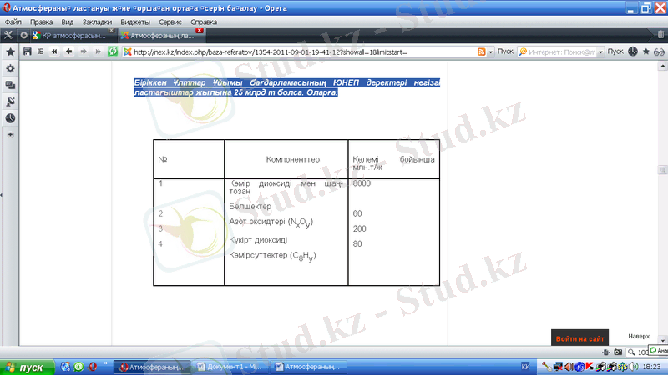This screenshot has width=668, height=375.
Task: Open the Правка menu
Action: (41, 22)
